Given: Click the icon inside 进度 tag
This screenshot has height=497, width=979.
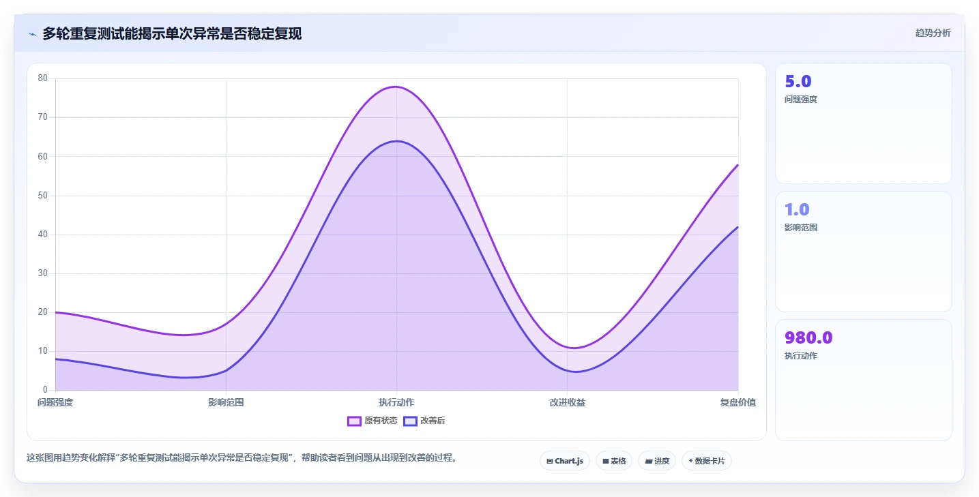Looking at the screenshot, I should 648,462.
